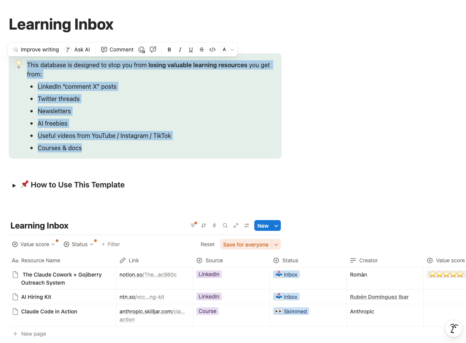The width and height of the screenshot is (466, 343).
Task: Toggle strikethrough formatting
Action: (201, 50)
